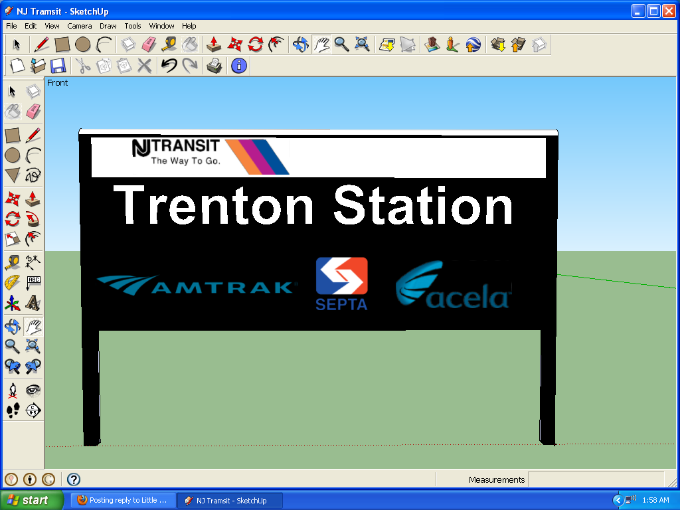Activate the Axes tool in the left palette

13,303
